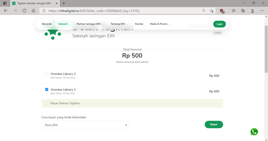Open the tab actions menu icon
The height and width of the screenshot is (141, 268).
tap(5, 3)
